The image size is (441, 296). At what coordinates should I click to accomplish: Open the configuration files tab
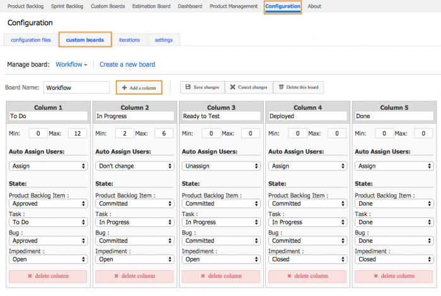(x=31, y=40)
